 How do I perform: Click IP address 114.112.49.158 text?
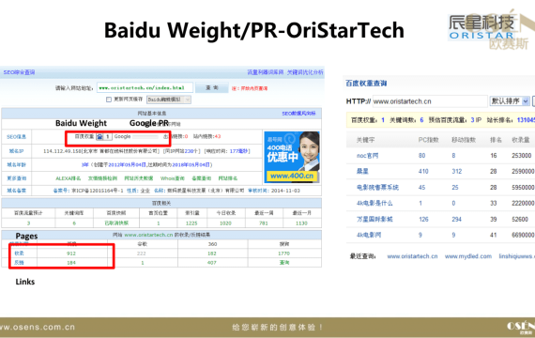[63, 151]
